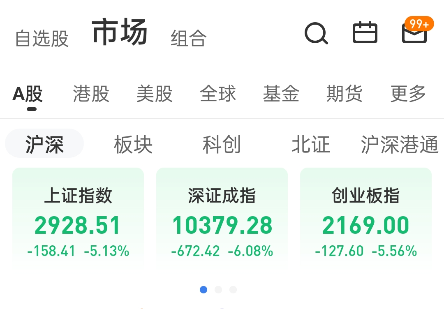
Task: Expand the 更多 menu item
Action: pos(408,94)
